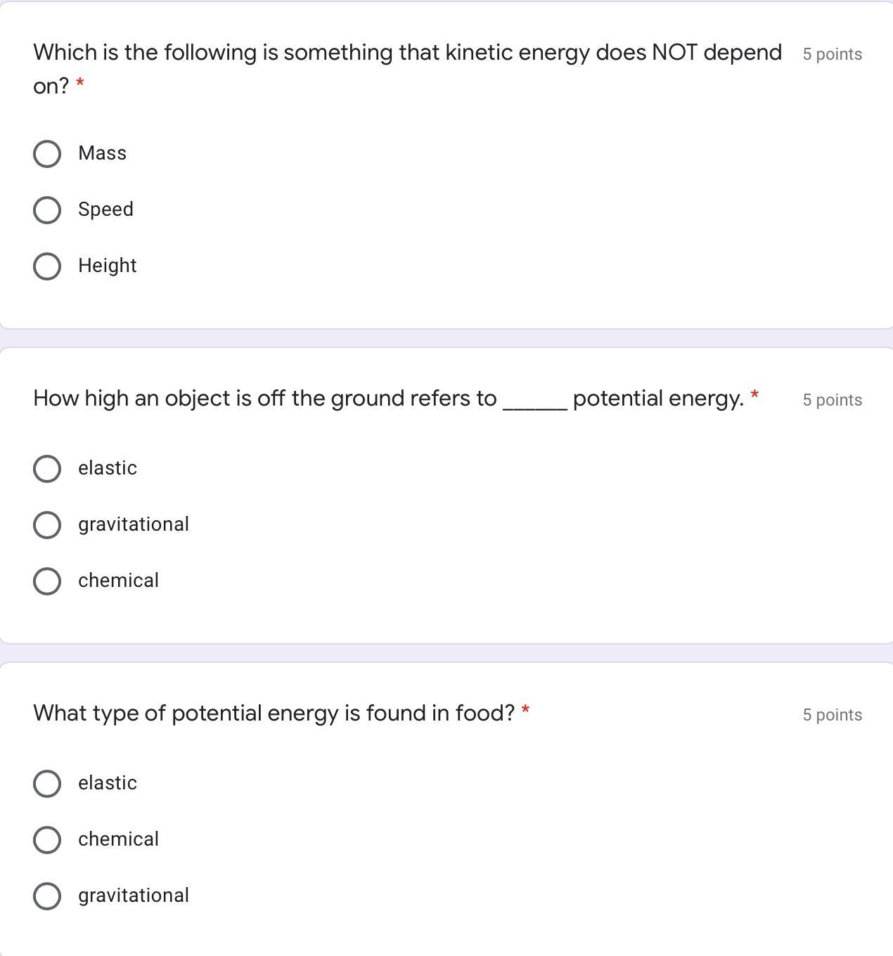This screenshot has width=893, height=956.
Task: Select elastic for the height-off-ground question
Action: click(x=47, y=469)
